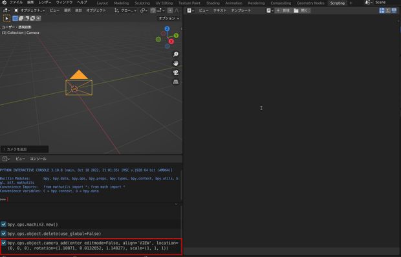The height and width of the screenshot is (257, 401).
Task: Switch perspective/orthographic grid icon
Action: (x=176, y=82)
